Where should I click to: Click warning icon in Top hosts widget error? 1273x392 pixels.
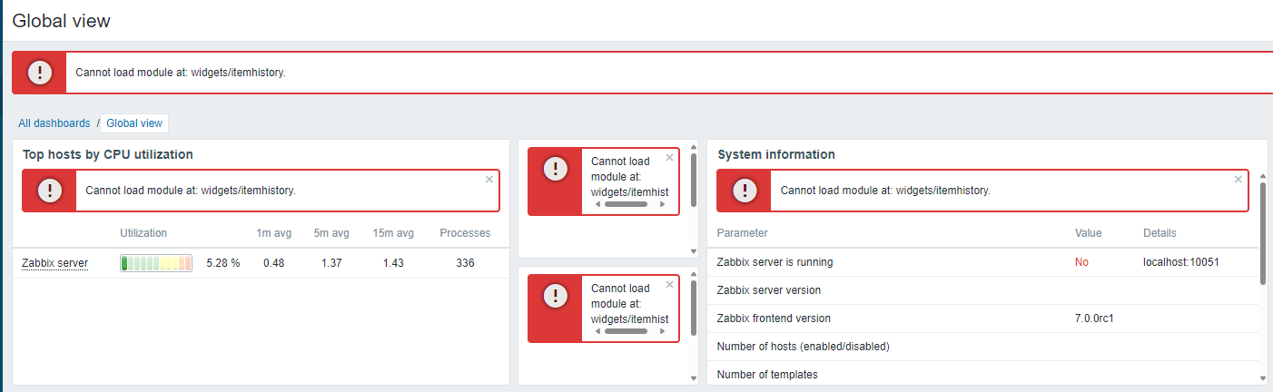(50, 191)
